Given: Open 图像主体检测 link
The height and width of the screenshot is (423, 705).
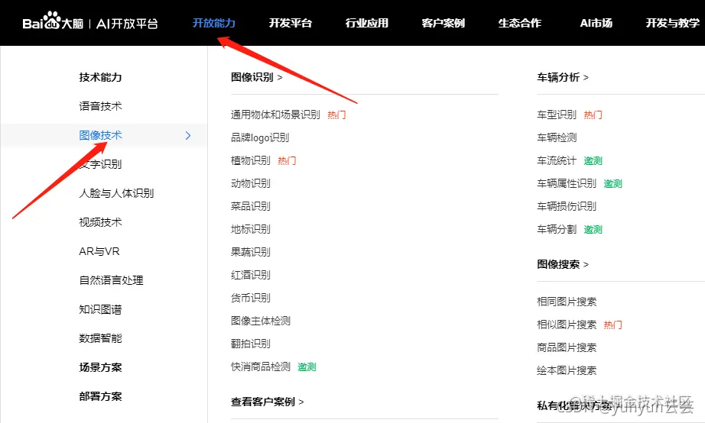Looking at the screenshot, I should click(x=260, y=321).
